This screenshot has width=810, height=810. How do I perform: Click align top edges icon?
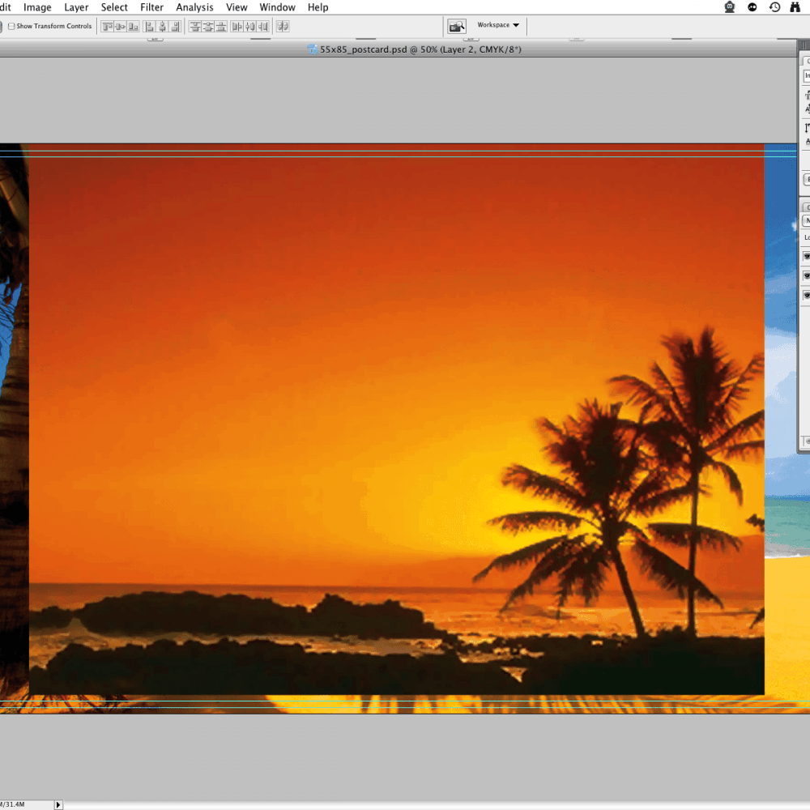tap(107, 26)
